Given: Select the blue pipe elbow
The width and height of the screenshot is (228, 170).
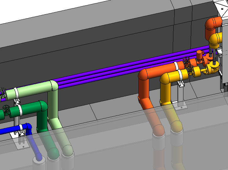Looking at the screenshot, I should [28, 127].
